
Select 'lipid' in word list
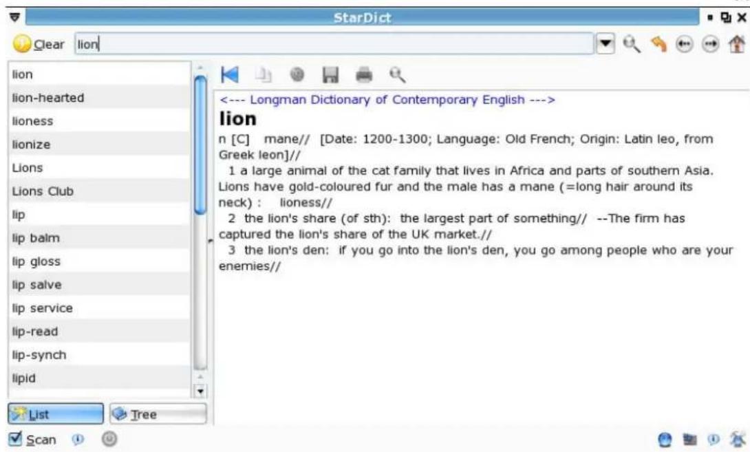point(99,379)
